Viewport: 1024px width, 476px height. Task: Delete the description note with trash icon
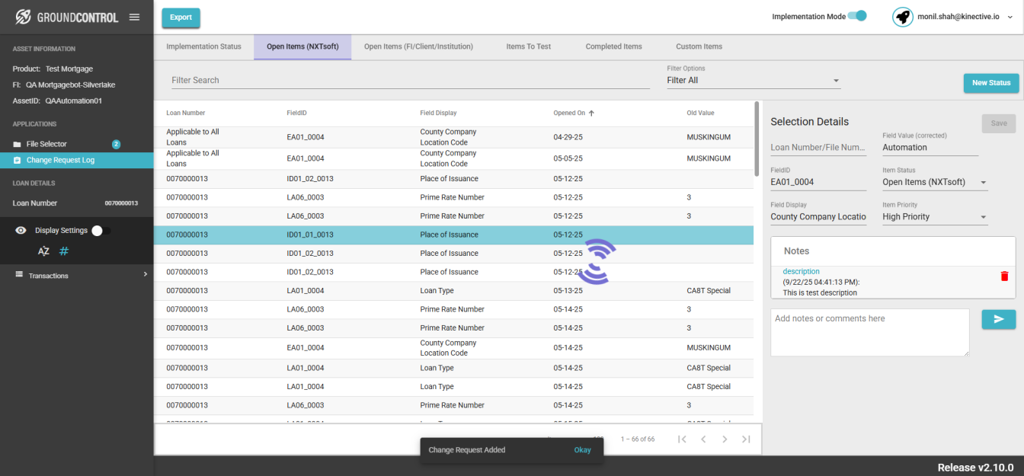pos(1004,276)
